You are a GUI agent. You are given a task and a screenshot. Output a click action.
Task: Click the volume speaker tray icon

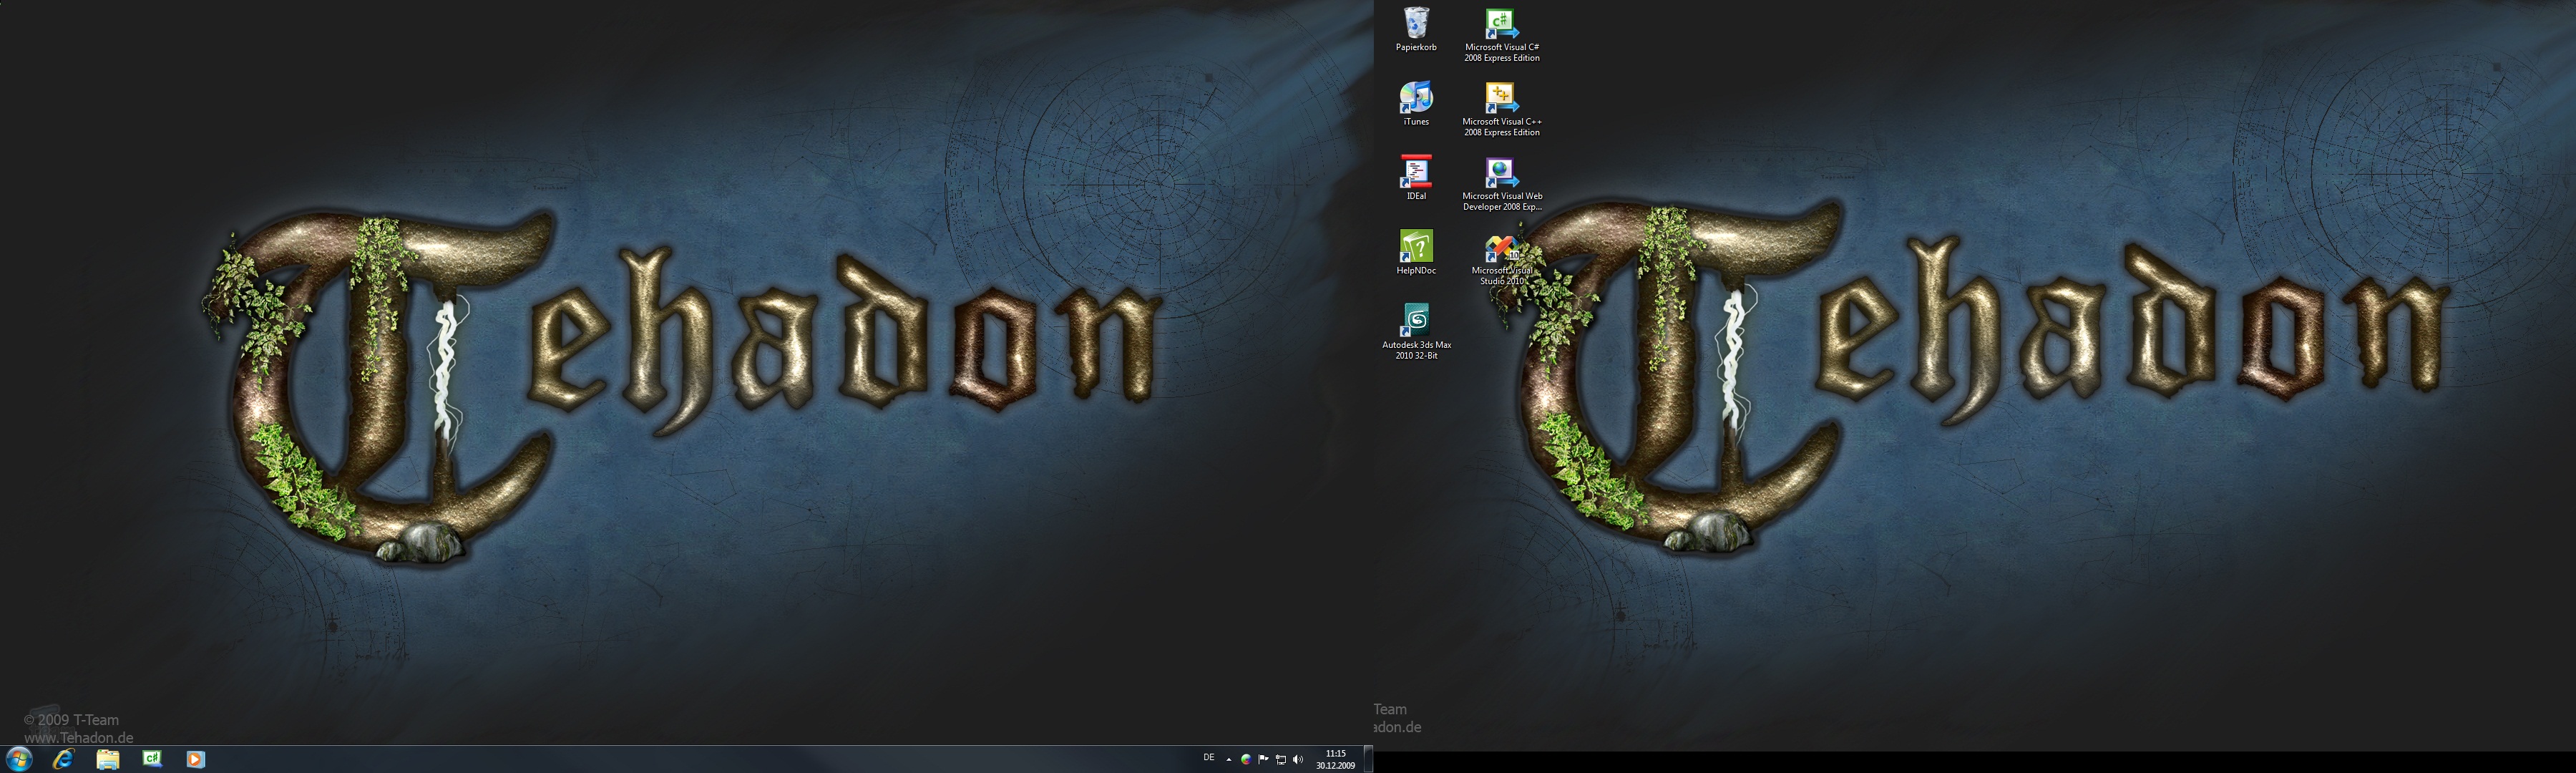click(1298, 759)
